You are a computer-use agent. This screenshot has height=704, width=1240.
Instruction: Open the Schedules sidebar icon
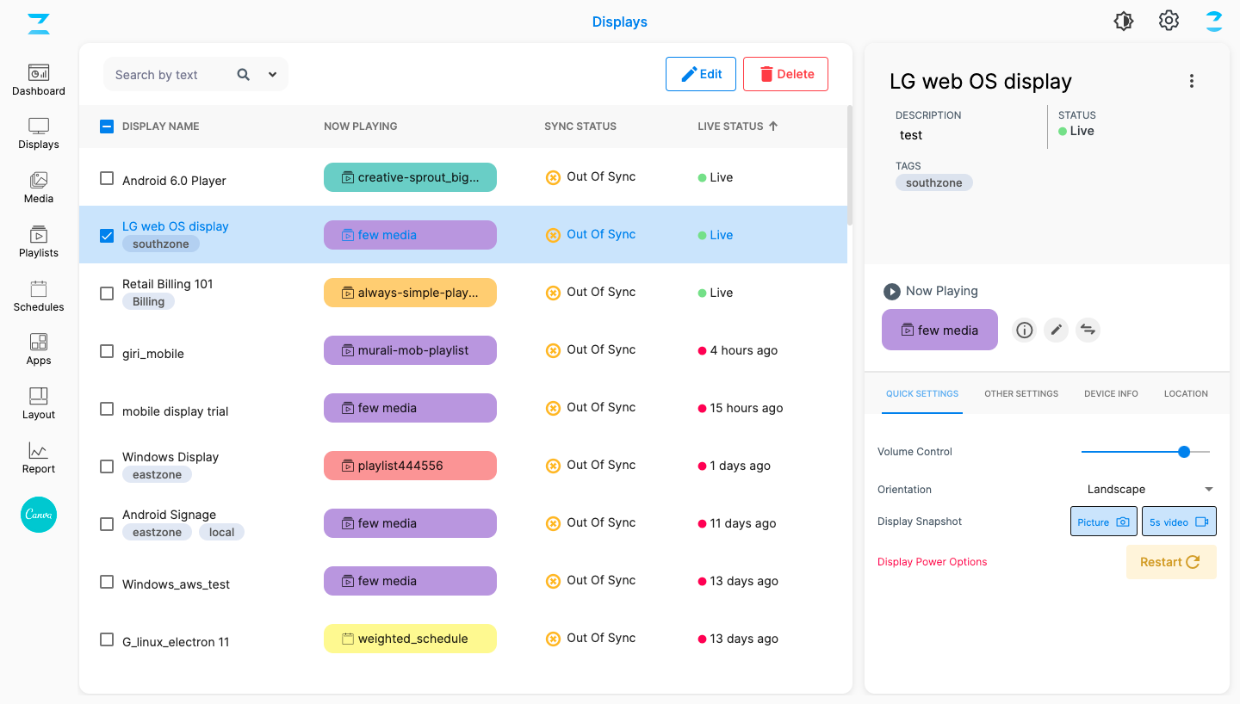point(39,296)
